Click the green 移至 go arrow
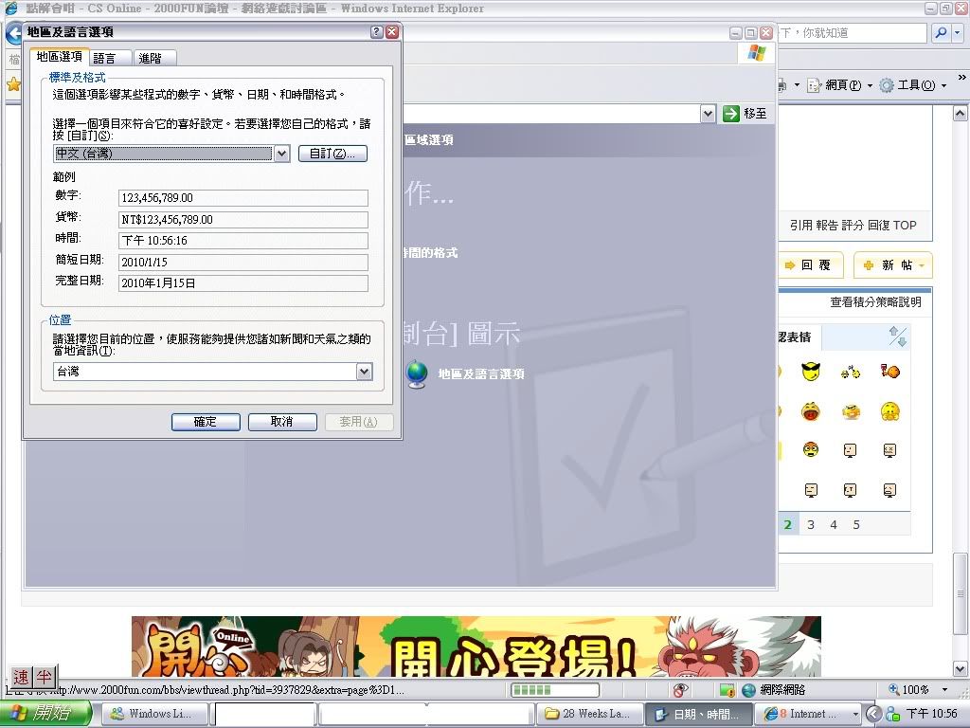Screen dimensions: 970x728 pos(731,114)
